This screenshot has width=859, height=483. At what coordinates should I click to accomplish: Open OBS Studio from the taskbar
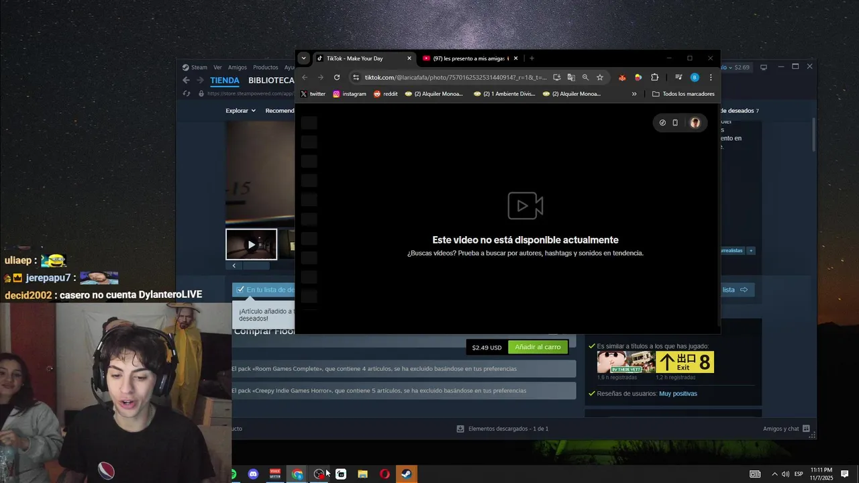click(x=319, y=474)
